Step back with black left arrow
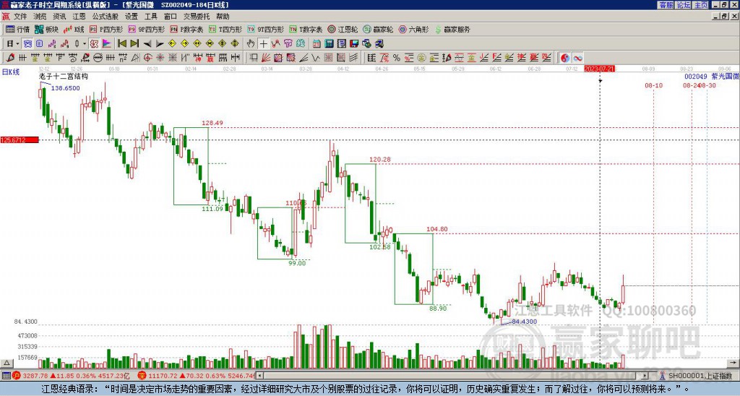Screen dimensions: 740x396 (147, 44)
